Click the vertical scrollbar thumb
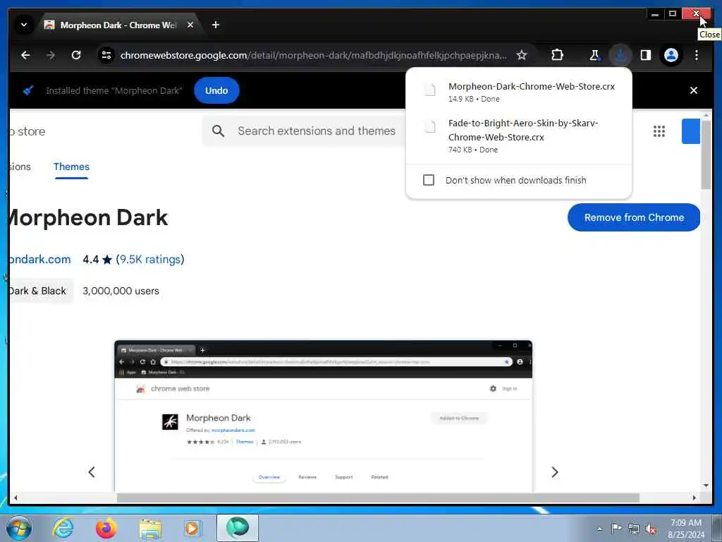Viewport: 722px width, 542px height. pyautogui.click(x=706, y=153)
